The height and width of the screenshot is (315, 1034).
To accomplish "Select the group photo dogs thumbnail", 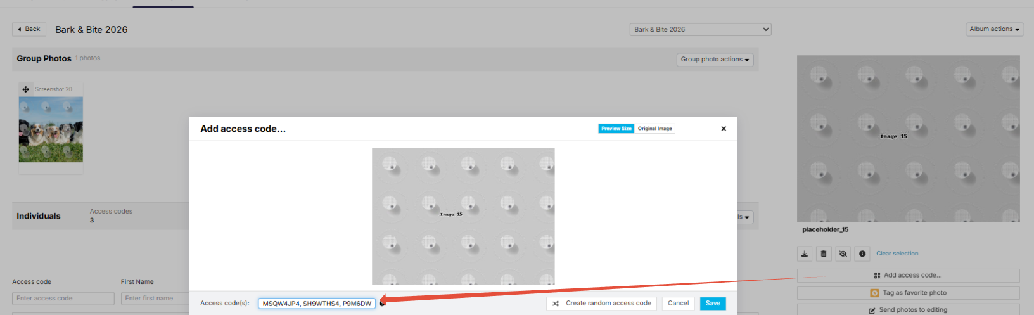I will [x=51, y=129].
